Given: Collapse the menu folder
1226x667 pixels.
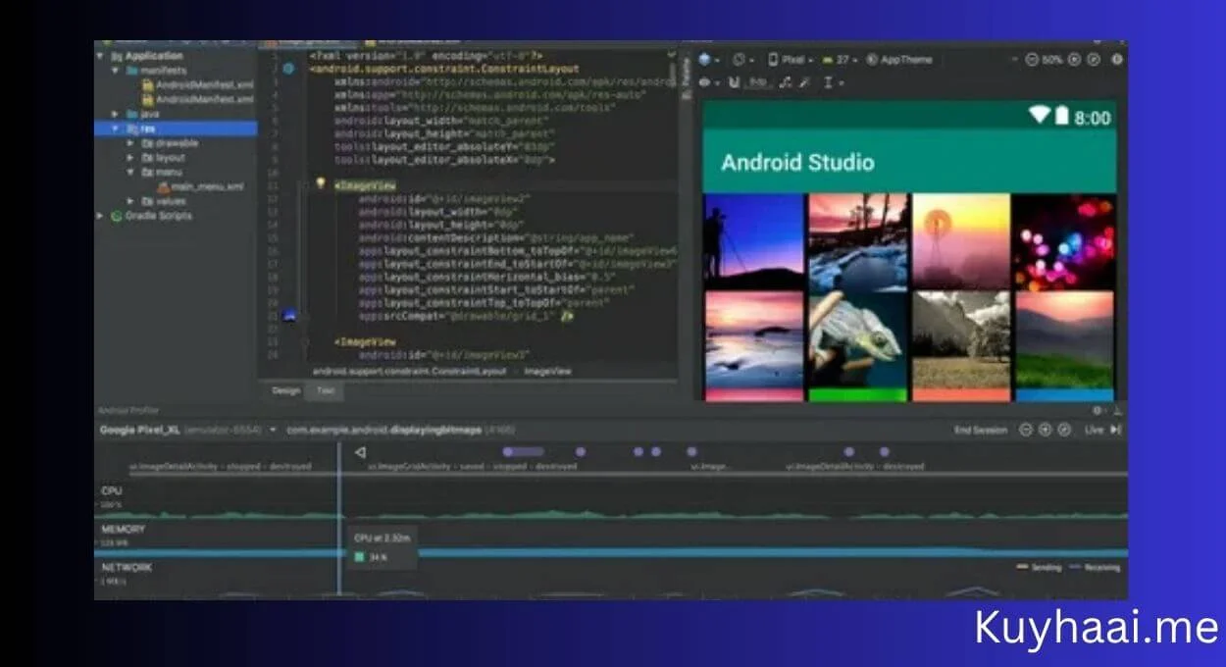Looking at the screenshot, I should tap(130, 172).
